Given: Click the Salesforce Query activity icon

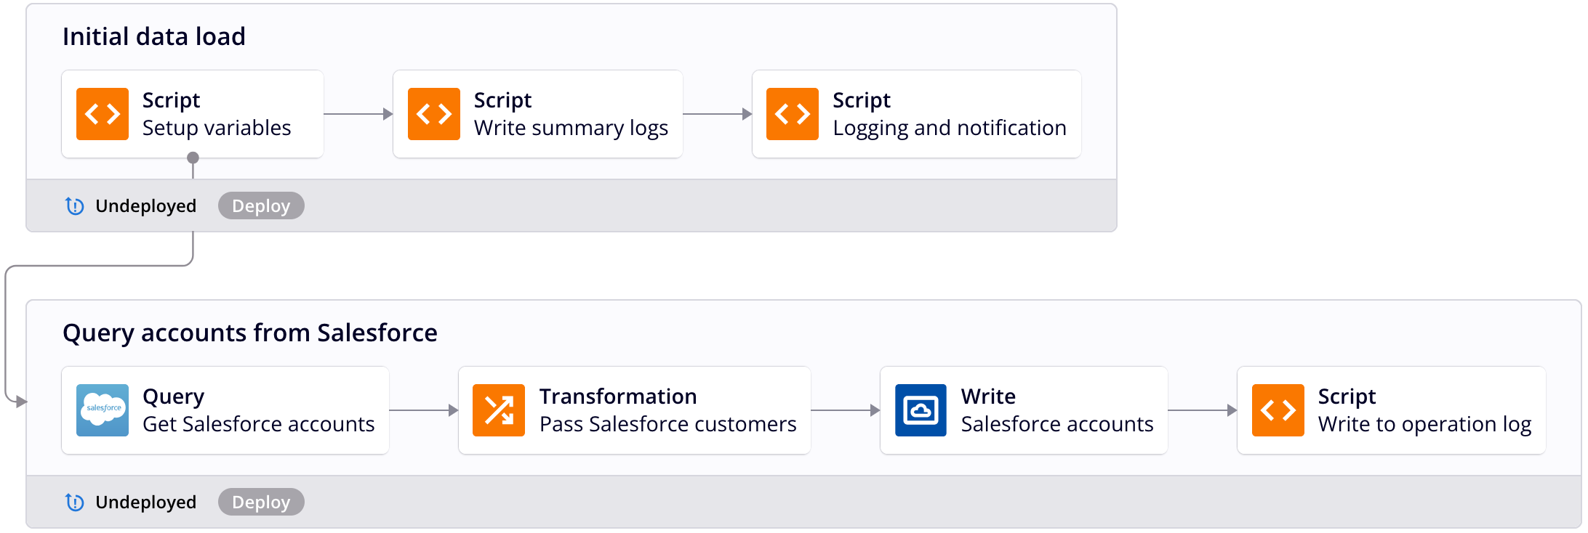Looking at the screenshot, I should tap(103, 410).
